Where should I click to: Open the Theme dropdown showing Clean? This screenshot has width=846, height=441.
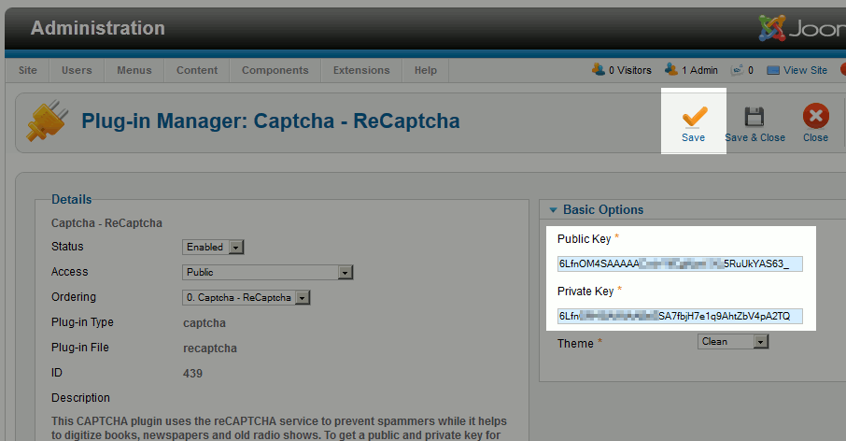(733, 342)
